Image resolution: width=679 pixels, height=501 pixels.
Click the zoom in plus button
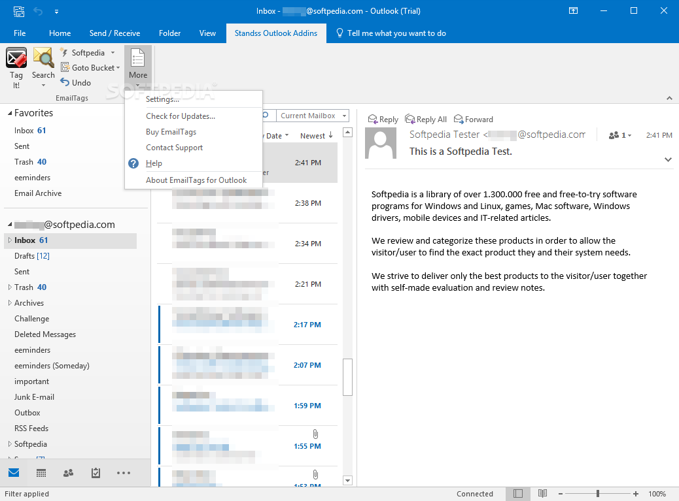636,494
